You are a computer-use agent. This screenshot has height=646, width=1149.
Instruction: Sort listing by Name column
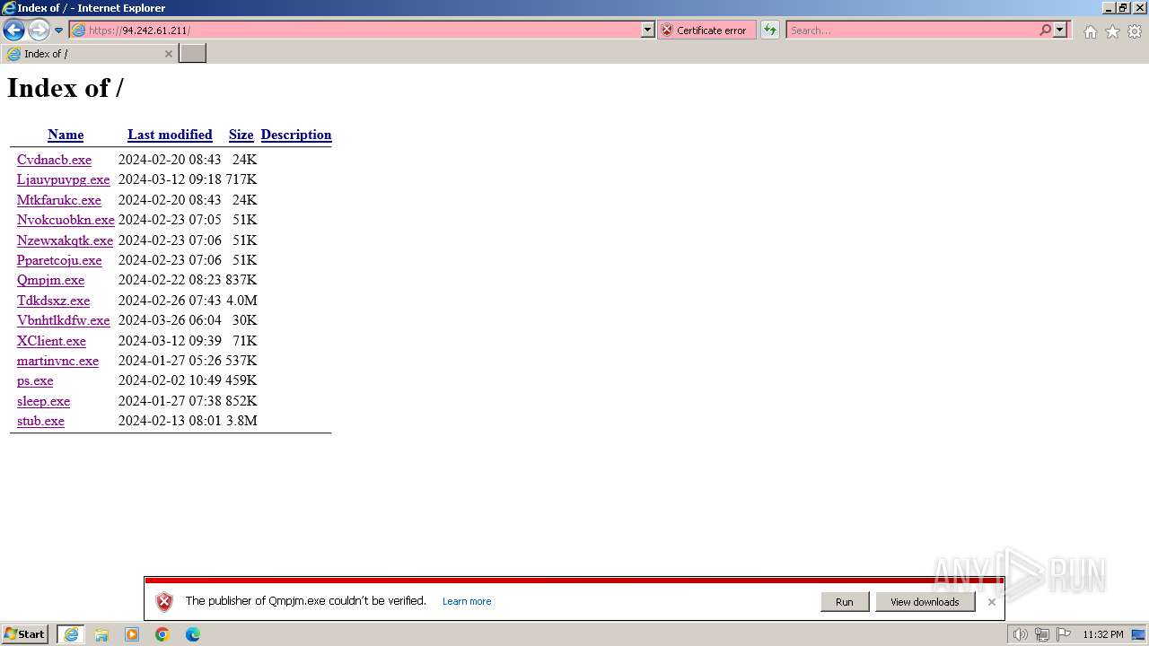tap(66, 135)
